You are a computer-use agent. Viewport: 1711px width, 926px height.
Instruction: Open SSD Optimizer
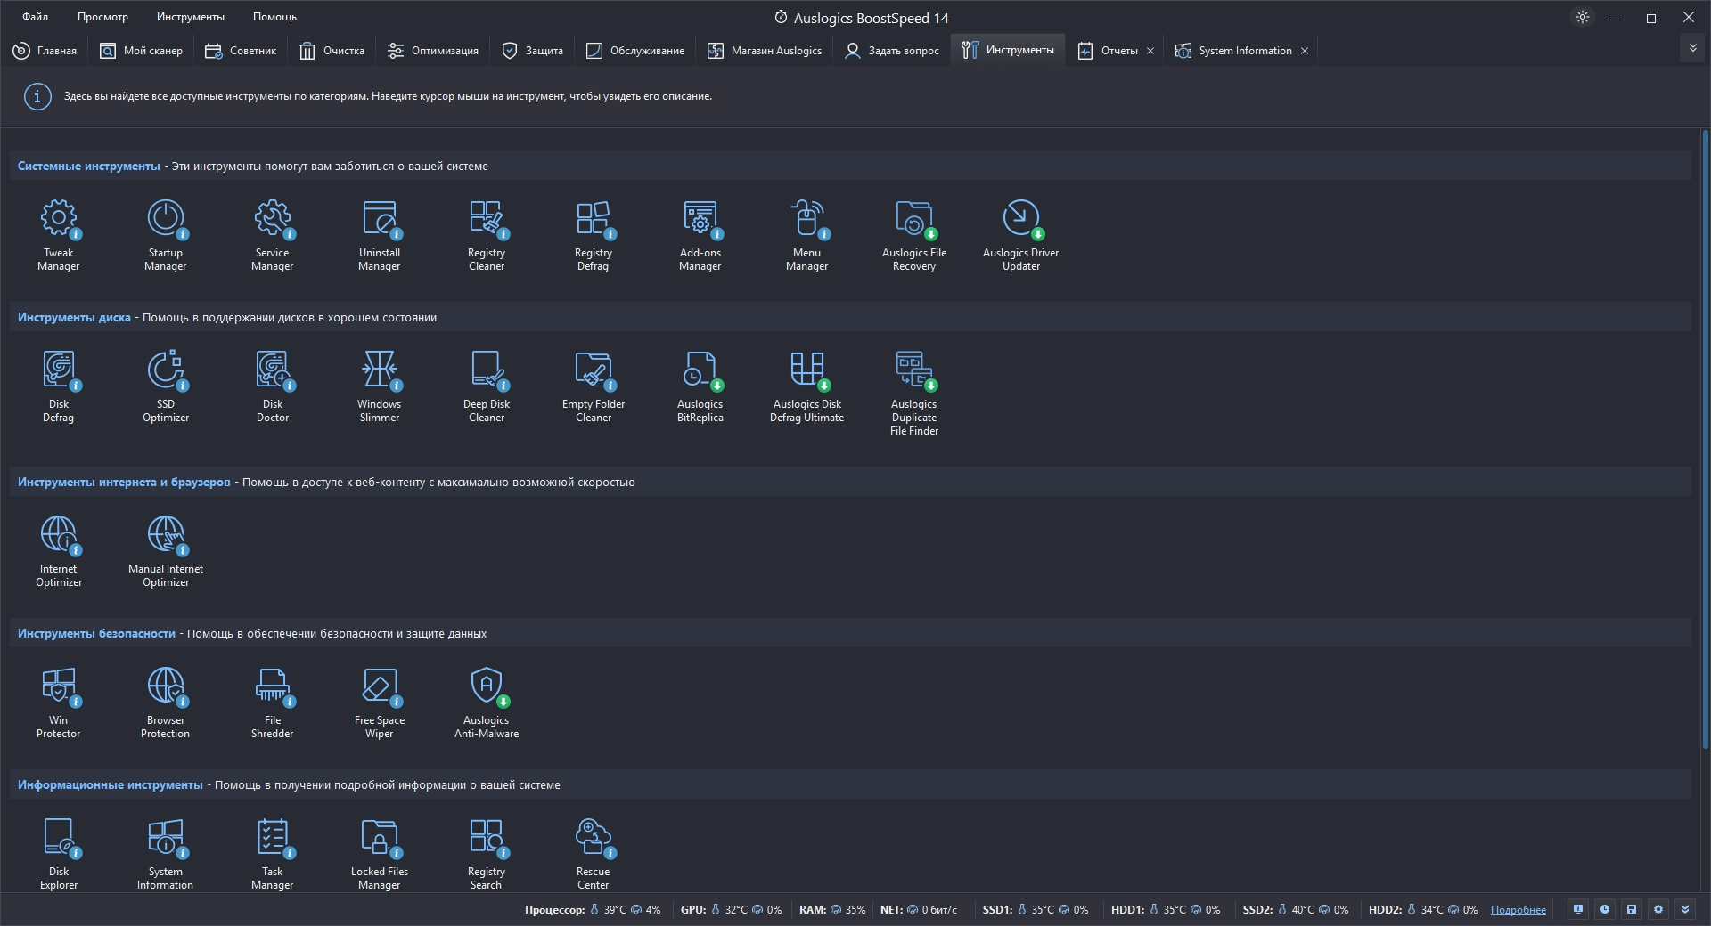click(x=166, y=371)
